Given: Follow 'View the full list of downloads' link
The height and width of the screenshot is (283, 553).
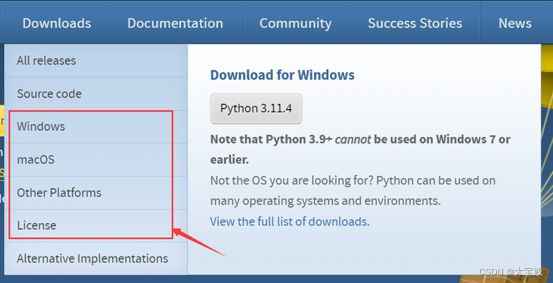Looking at the screenshot, I should click(x=288, y=222).
